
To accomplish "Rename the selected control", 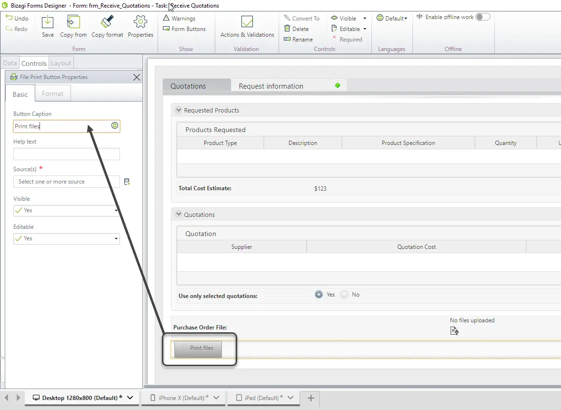I will tap(298, 40).
